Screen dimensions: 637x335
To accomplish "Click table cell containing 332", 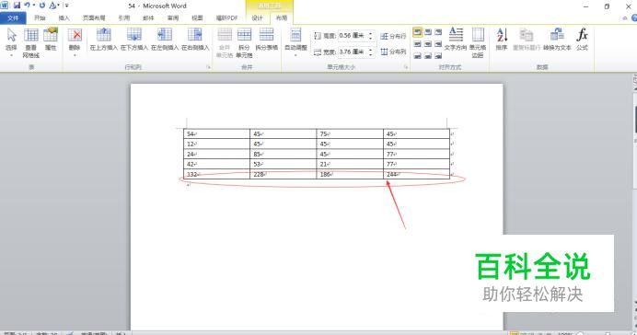I will pos(216,174).
